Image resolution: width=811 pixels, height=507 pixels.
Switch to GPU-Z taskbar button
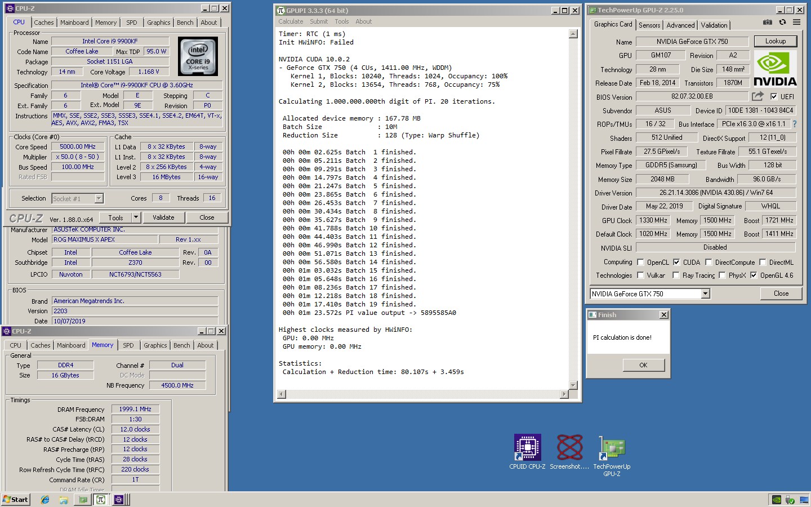pyautogui.click(x=83, y=500)
